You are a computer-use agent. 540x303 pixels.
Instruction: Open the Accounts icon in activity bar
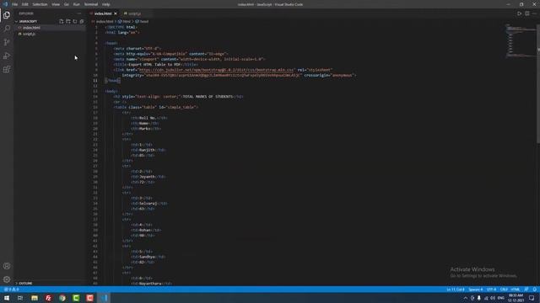click(x=7, y=266)
